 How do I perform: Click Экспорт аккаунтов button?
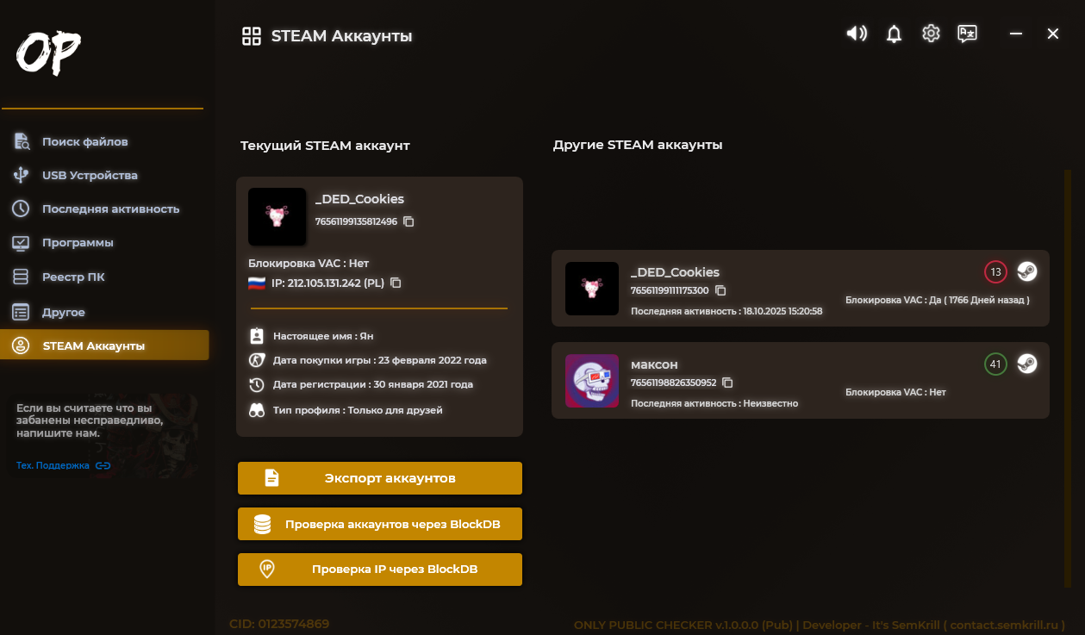coord(380,478)
